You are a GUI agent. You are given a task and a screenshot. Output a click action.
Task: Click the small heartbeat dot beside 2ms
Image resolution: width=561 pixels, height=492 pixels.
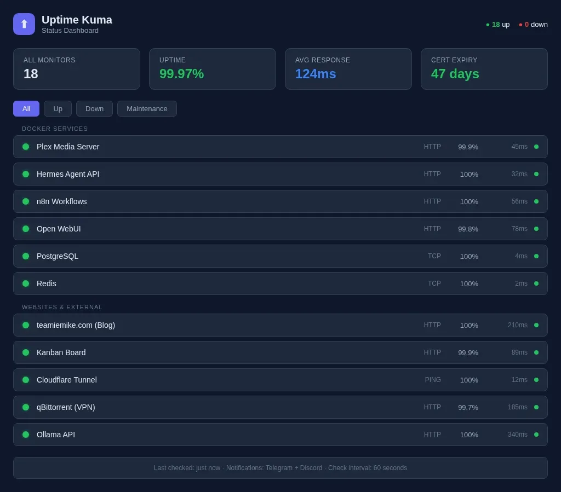(536, 283)
